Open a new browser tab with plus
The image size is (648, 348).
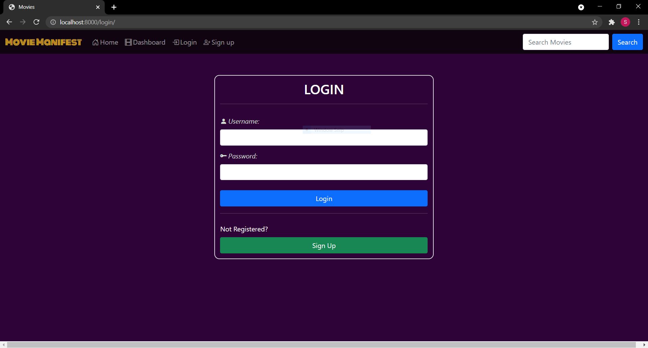point(114,7)
